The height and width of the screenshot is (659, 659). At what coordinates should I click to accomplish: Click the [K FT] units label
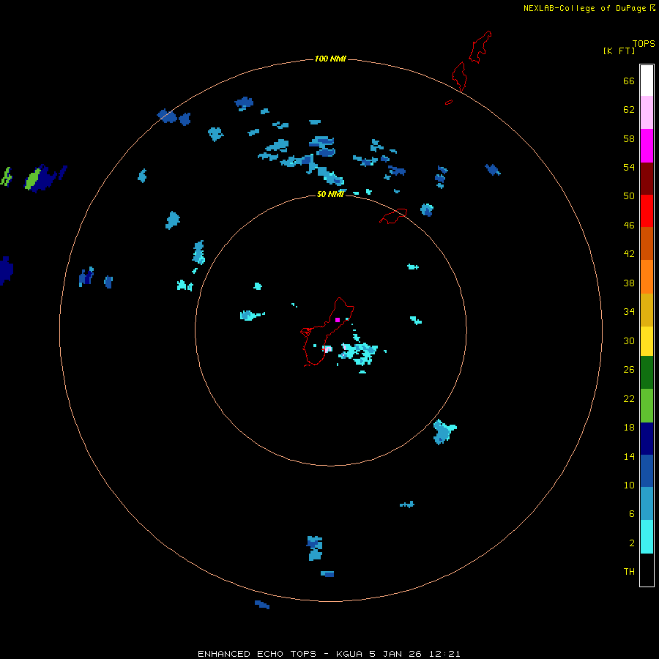[x=619, y=51]
